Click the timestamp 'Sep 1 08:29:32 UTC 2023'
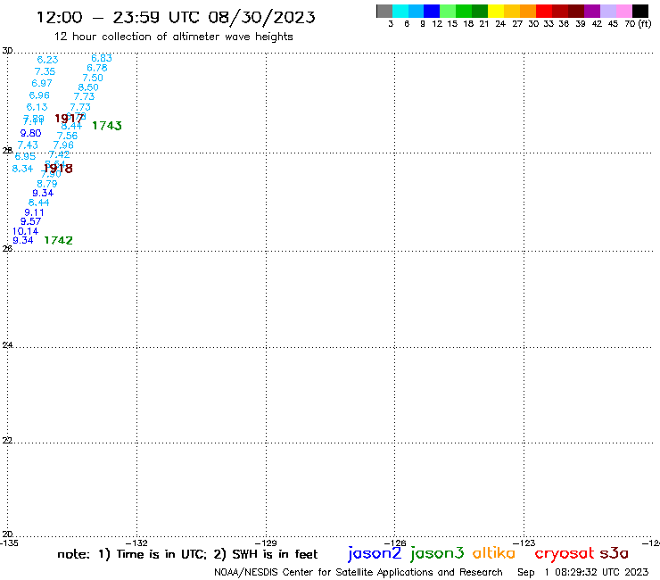 tap(583, 573)
